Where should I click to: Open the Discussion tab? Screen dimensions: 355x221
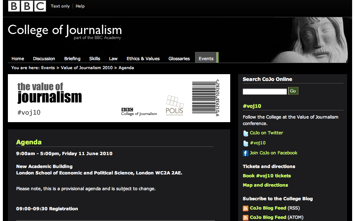click(44, 59)
